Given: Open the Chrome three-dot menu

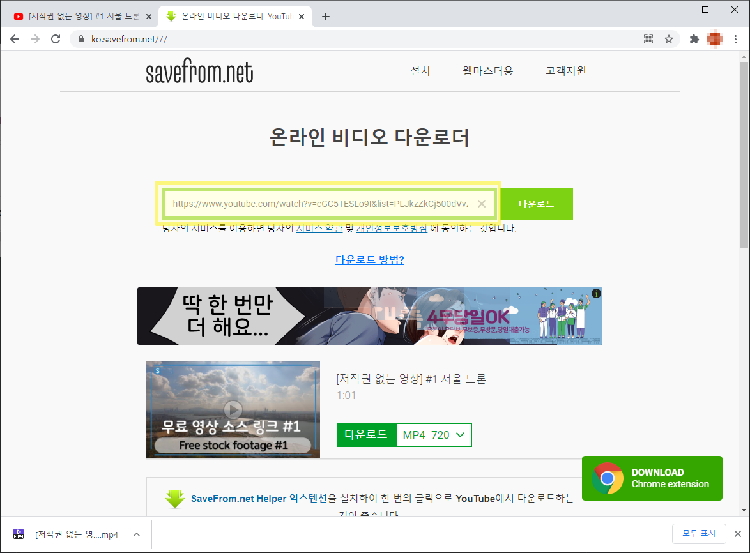Looking at the screenshot, I should point(736,39).
